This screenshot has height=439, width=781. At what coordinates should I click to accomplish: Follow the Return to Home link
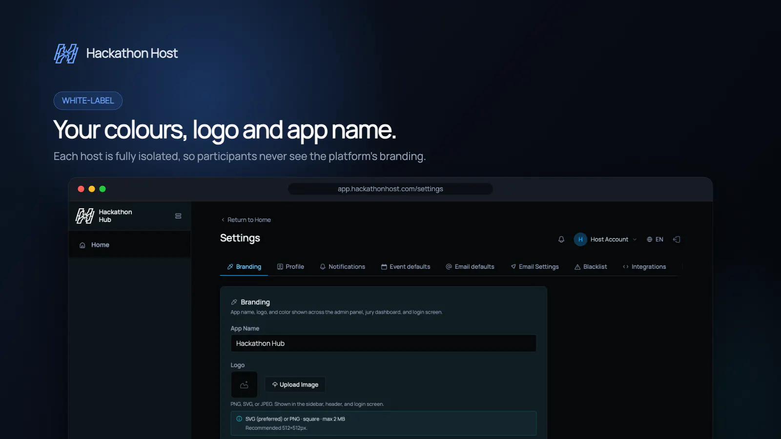tap(246, 220)
